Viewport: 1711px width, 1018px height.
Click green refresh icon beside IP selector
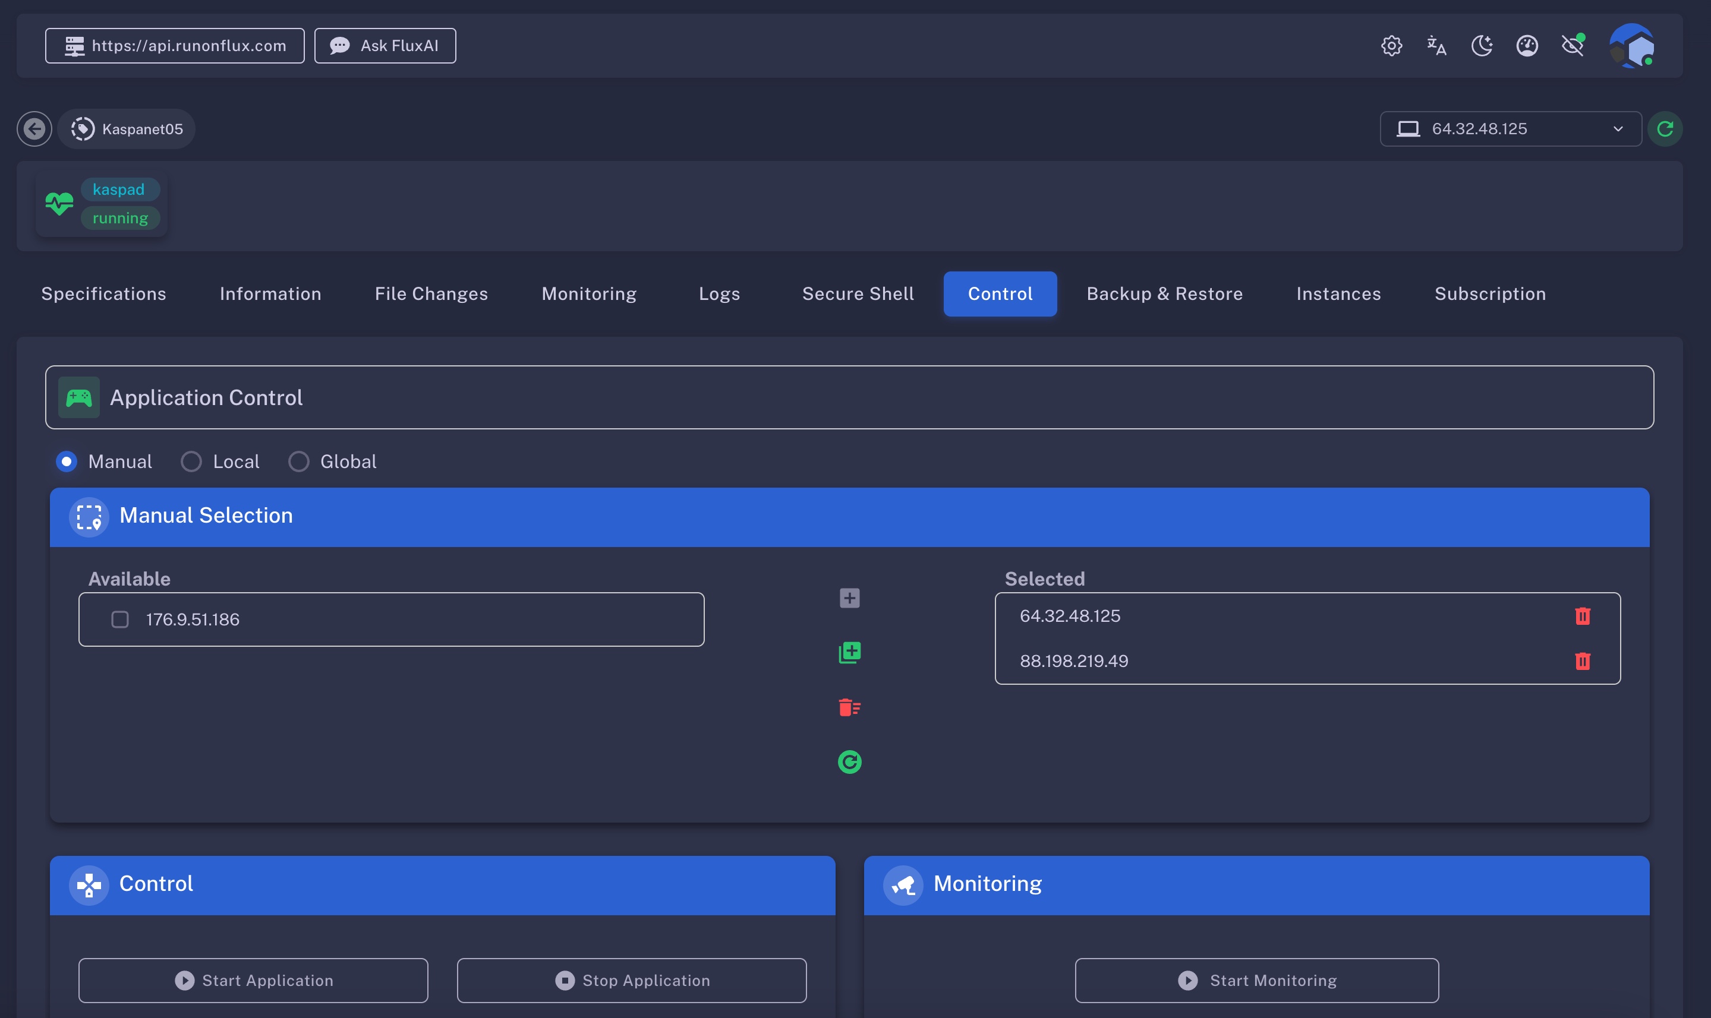click(x=1665, y=129)
